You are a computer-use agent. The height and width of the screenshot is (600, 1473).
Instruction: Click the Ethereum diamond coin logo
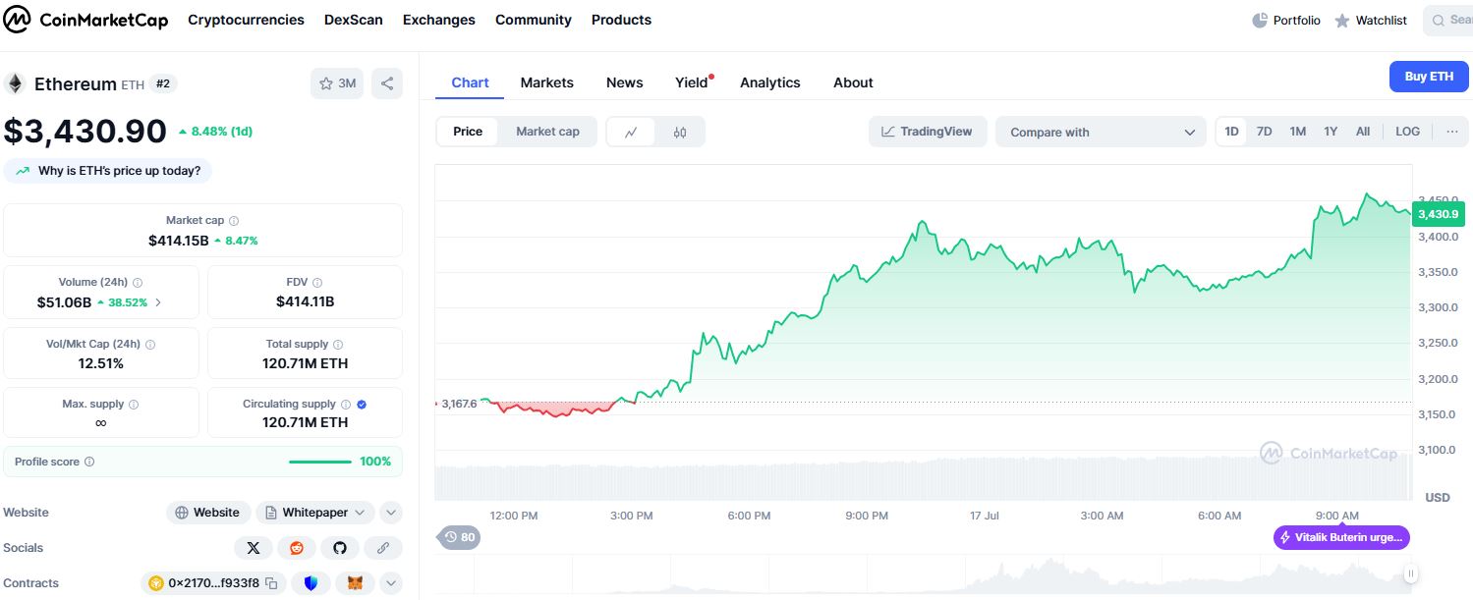pyautogui.click(x=15, y=83)
